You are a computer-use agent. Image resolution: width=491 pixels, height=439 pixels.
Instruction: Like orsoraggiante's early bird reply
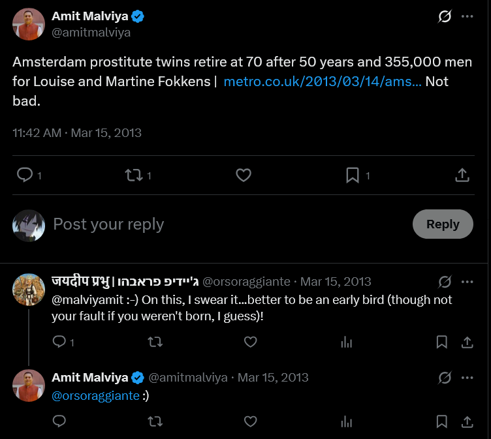coord(251,342)
